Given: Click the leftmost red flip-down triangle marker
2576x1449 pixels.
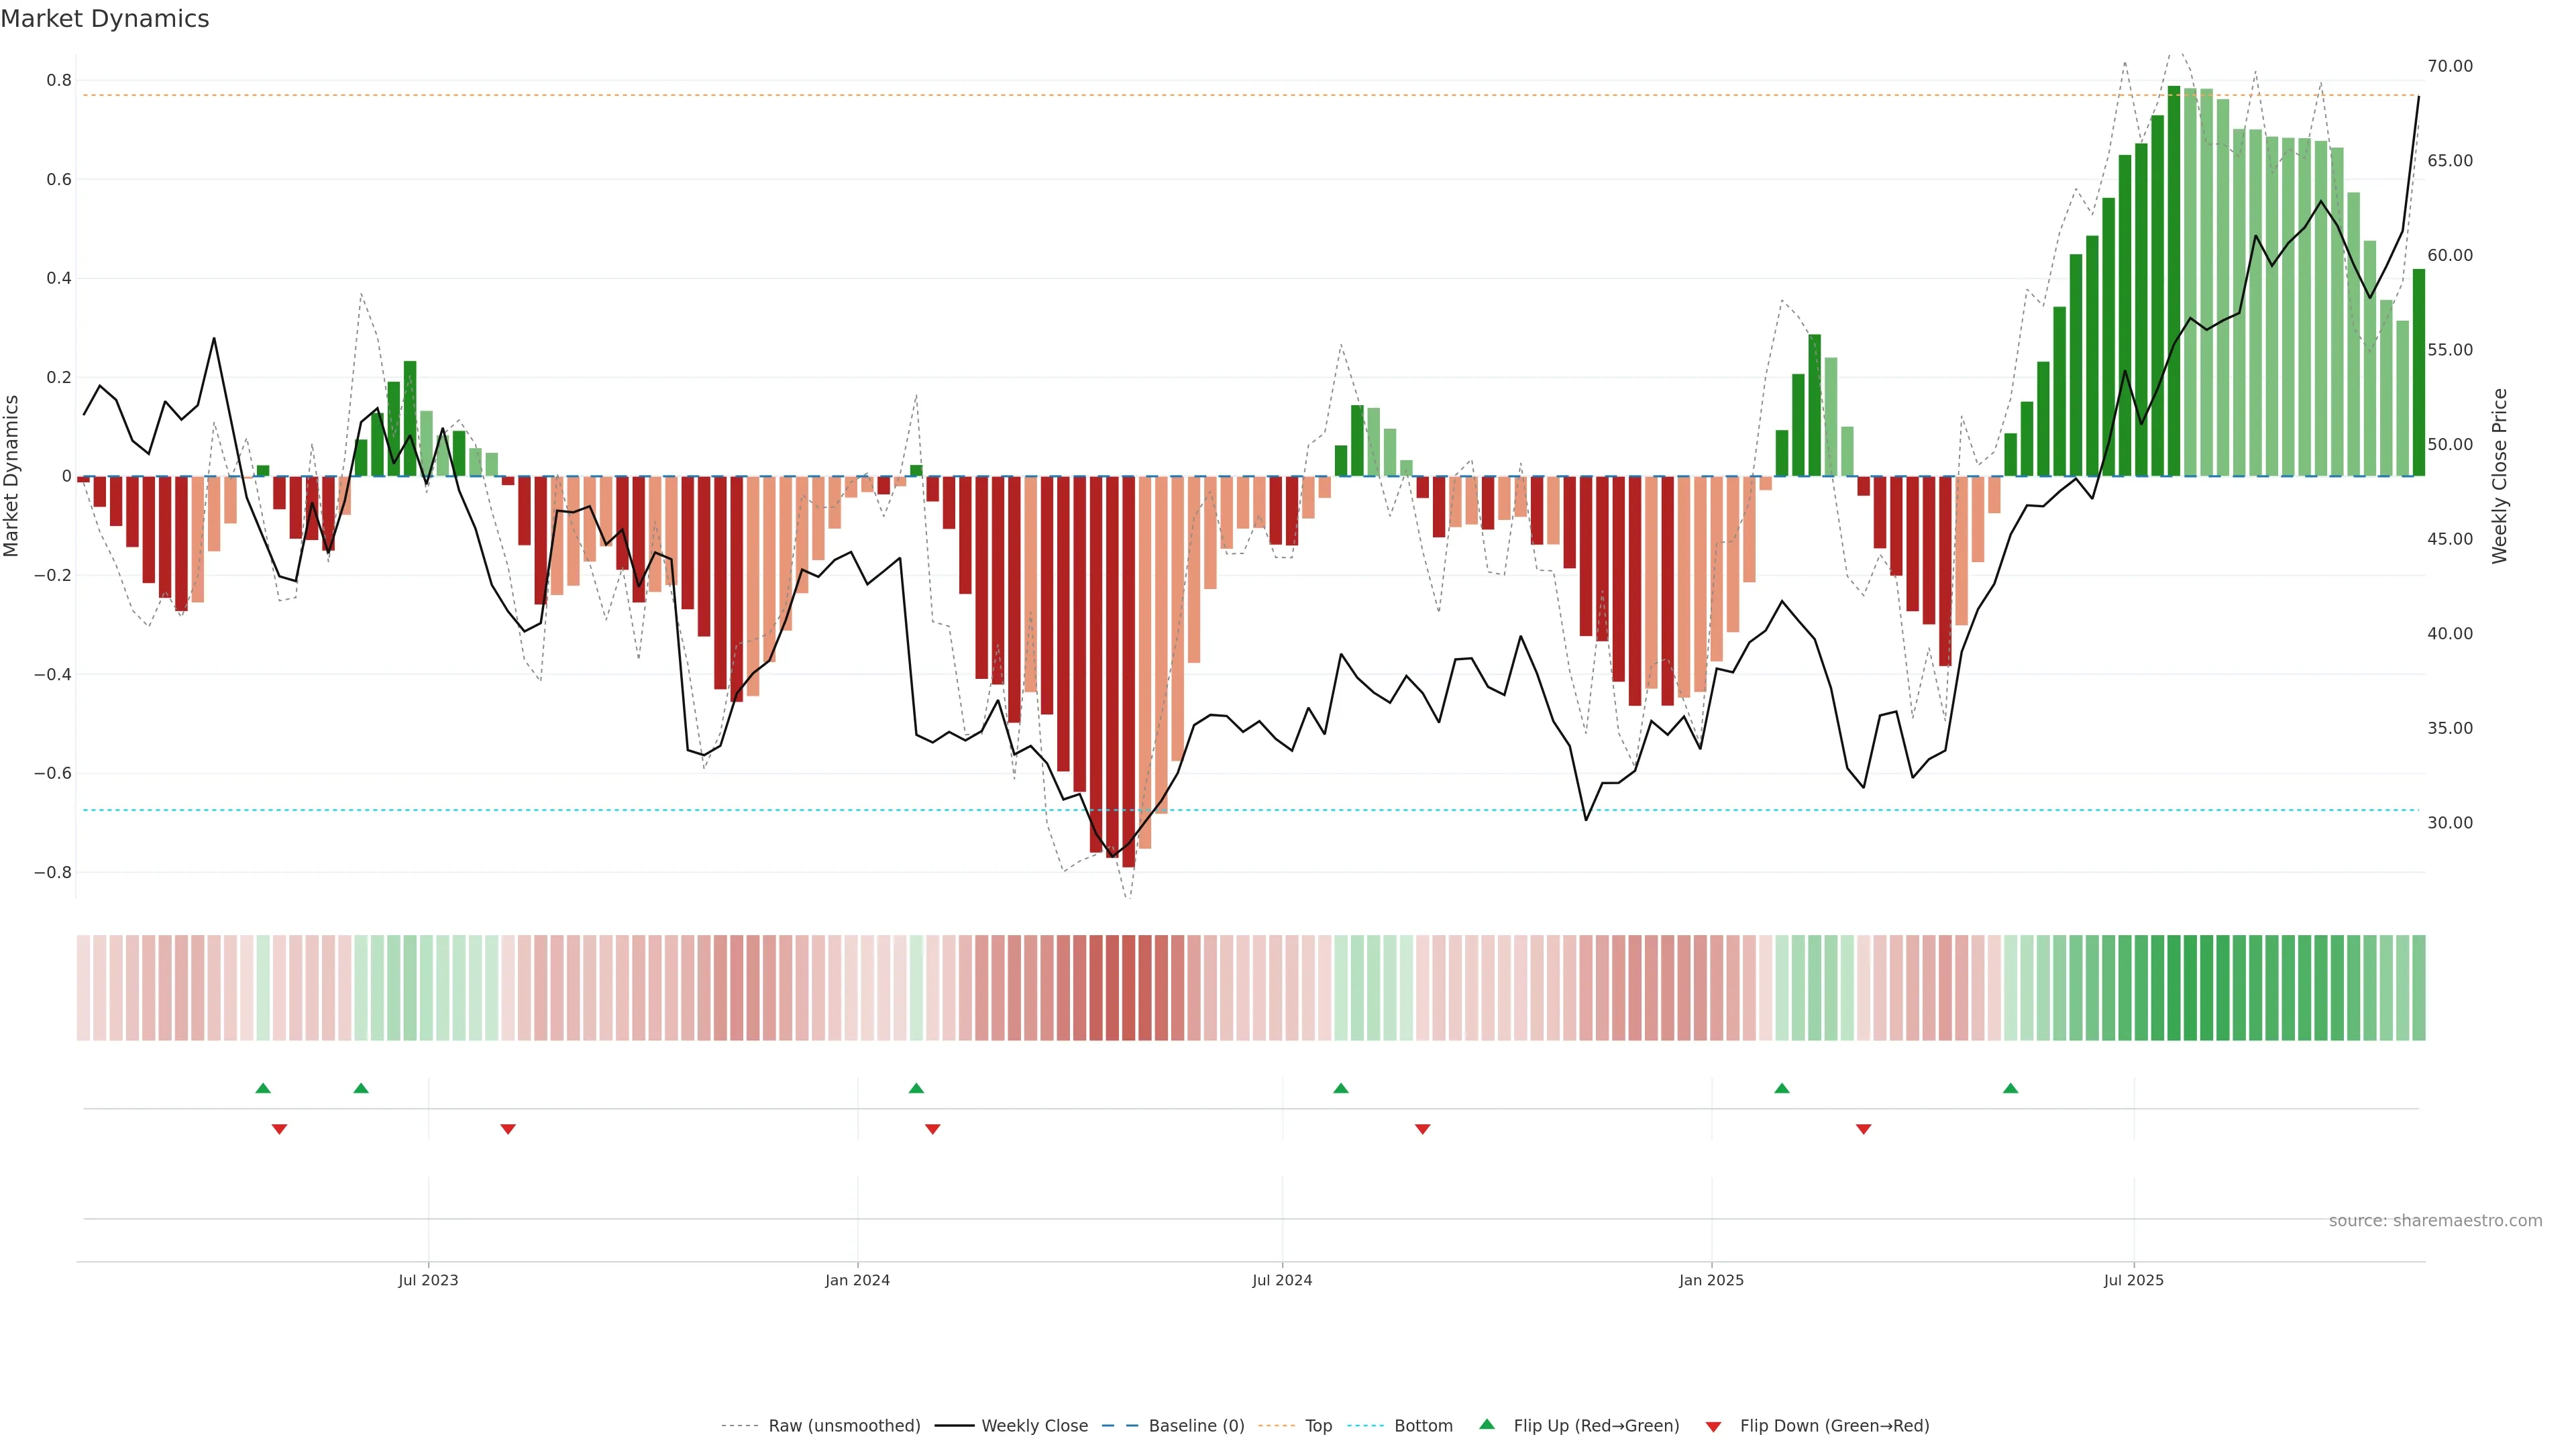Looking at the screenshot, I should (279, 1129).
